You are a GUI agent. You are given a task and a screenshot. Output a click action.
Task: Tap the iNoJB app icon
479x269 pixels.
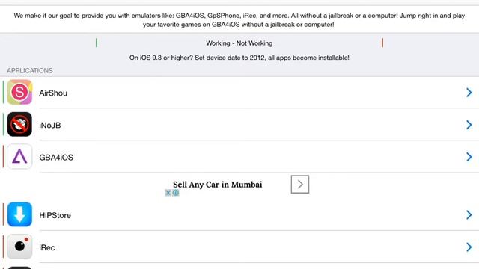pyautogui.click(x=19, y=125)
